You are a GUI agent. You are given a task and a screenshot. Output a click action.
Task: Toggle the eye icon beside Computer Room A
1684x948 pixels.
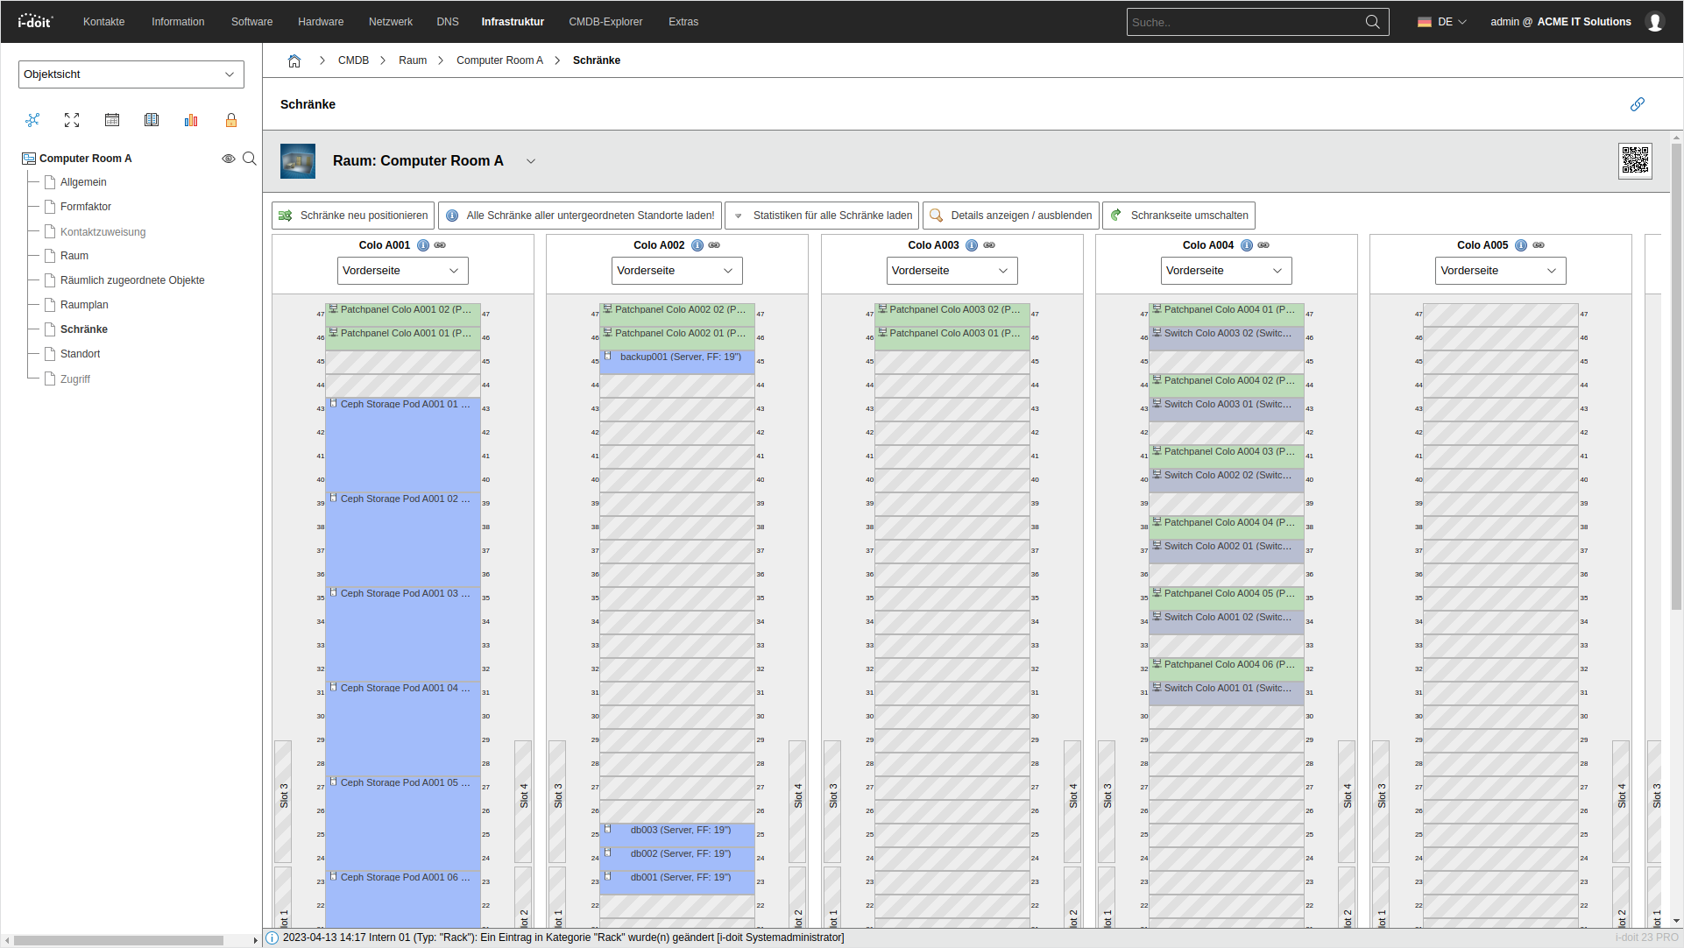click(x=228, y=159)
